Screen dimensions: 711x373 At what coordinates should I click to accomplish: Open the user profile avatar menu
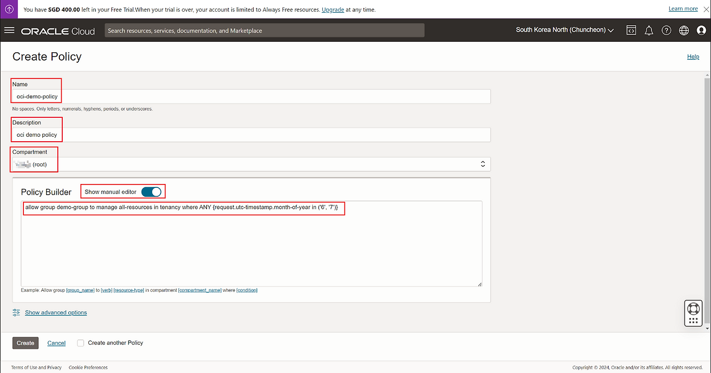[x=701, y=31]
